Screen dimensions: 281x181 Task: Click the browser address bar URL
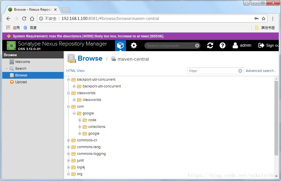[x=110, y=19]
